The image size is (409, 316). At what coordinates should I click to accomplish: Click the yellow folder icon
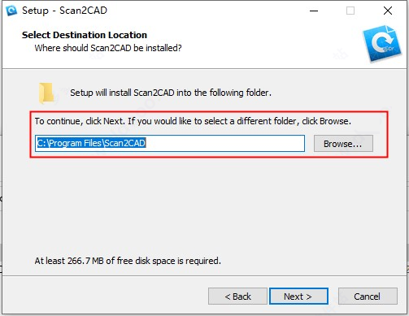[x=46, y=93]
